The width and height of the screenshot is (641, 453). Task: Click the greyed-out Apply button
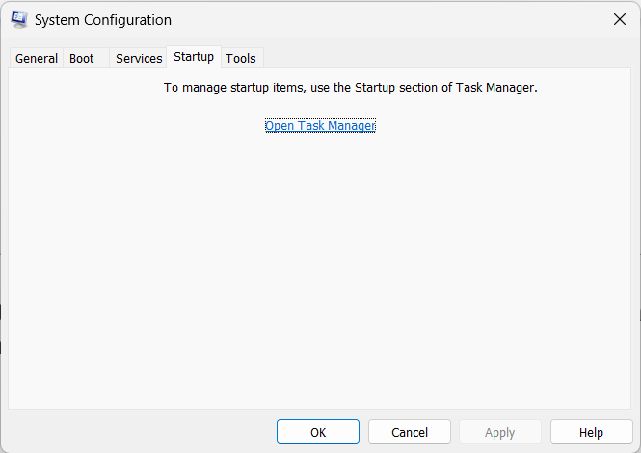(499, 433)
